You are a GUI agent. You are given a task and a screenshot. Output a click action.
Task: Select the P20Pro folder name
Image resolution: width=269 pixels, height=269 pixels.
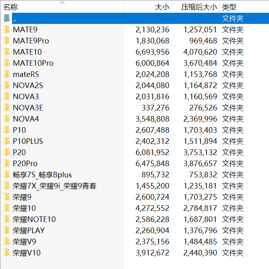coord(25,163)
